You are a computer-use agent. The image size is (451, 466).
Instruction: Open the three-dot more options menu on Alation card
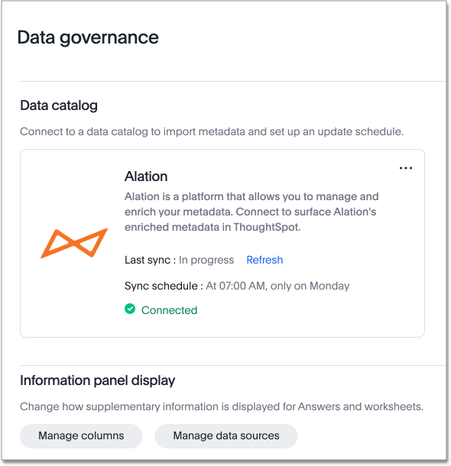(405, 168)
